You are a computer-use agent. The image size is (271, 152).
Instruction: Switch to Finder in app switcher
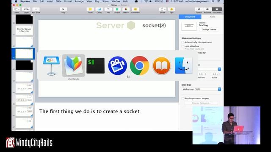[x=183, y=66]
